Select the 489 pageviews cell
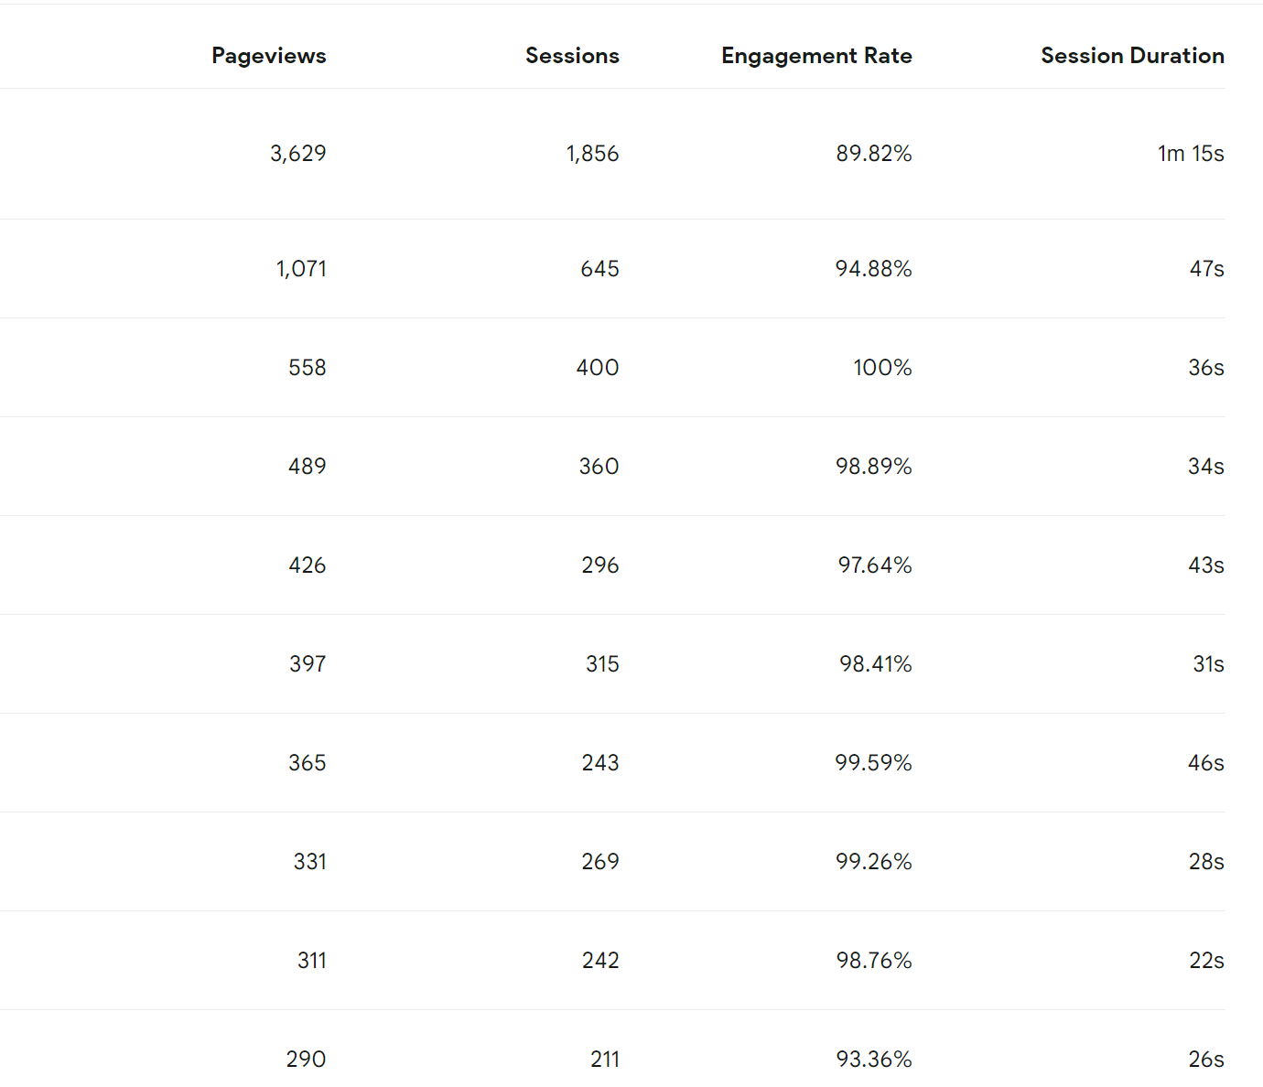This screenshot has width=1263, height=1087. (x=307, y=467)
